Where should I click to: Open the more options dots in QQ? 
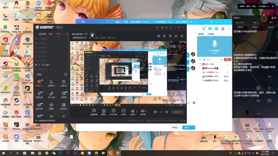pos(229,28)
